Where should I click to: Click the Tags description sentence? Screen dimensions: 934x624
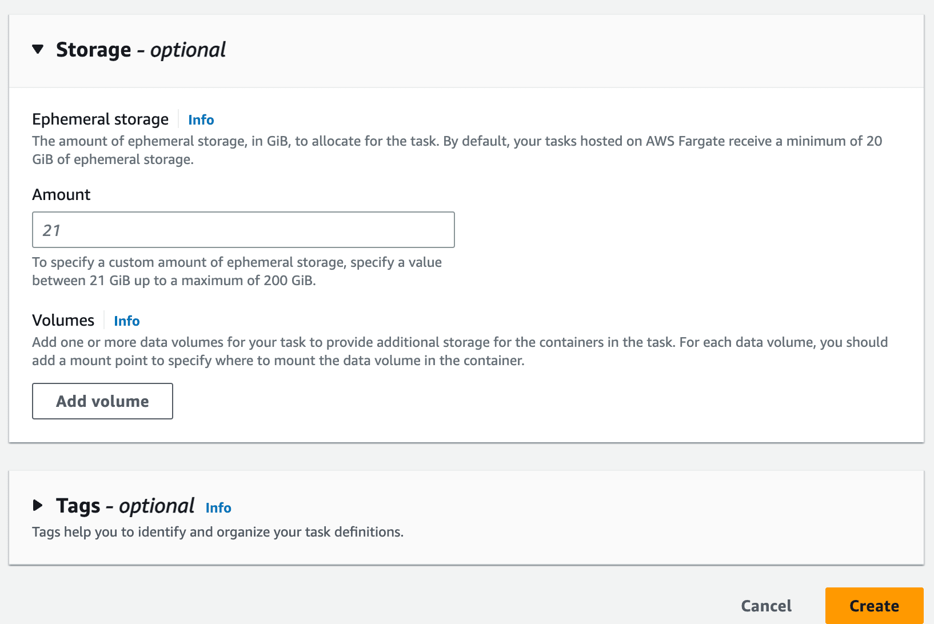[217, 532]
